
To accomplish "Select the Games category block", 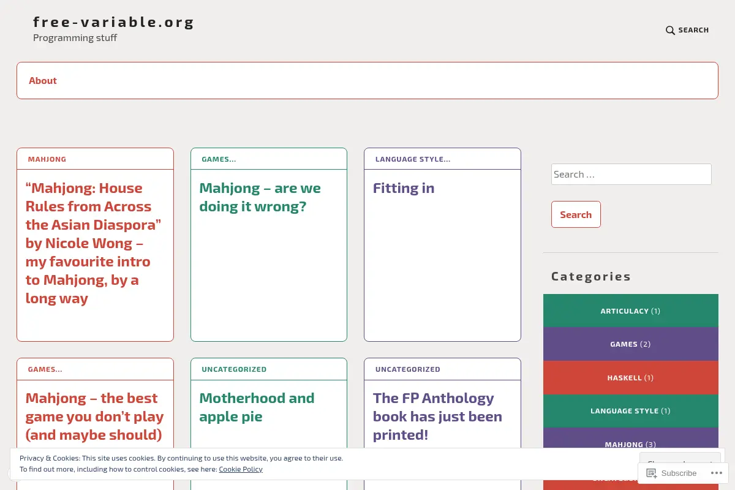I will click(x=631, y=344).
